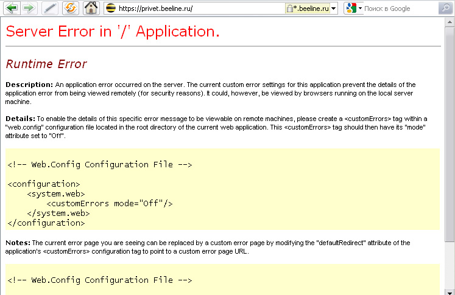Open the search engine selector dropdown arrow

[360, 8]
